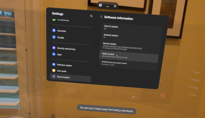The width and height of the screenshot is (205, 118).
Task: Open the settings search magnifier icon
Action: [91, 16]
